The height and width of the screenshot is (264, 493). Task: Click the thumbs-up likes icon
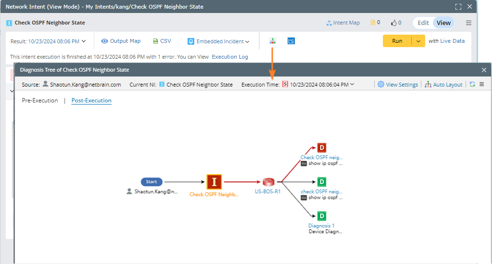[x=393, y=23]
